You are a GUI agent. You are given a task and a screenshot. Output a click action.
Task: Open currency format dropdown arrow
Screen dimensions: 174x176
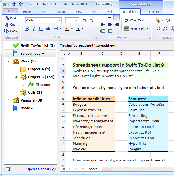[163, 20]
